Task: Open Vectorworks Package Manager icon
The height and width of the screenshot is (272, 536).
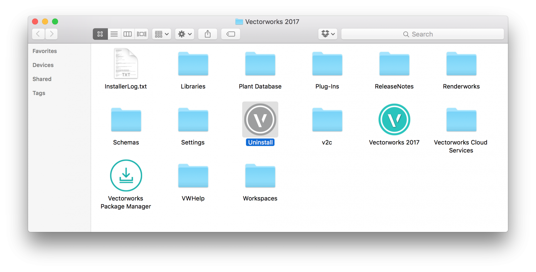Action: coord(126,176)
